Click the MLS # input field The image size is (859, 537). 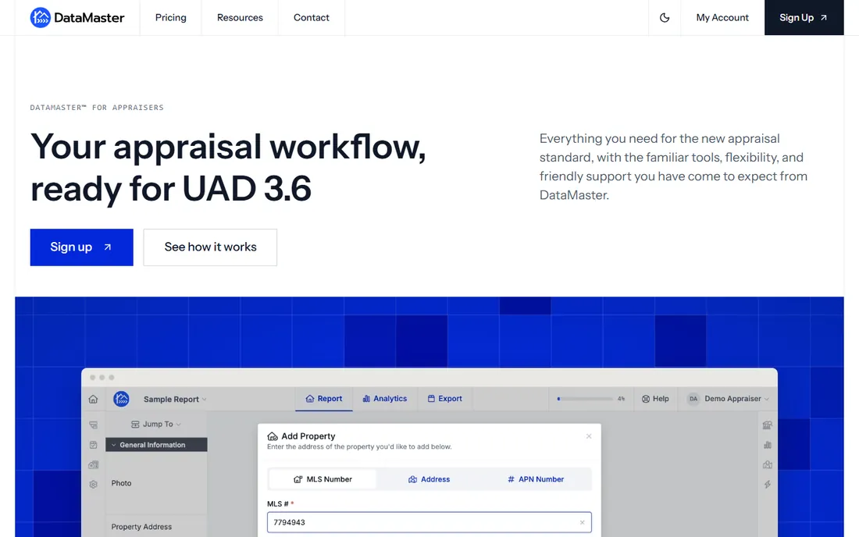[x=429, y=522]
